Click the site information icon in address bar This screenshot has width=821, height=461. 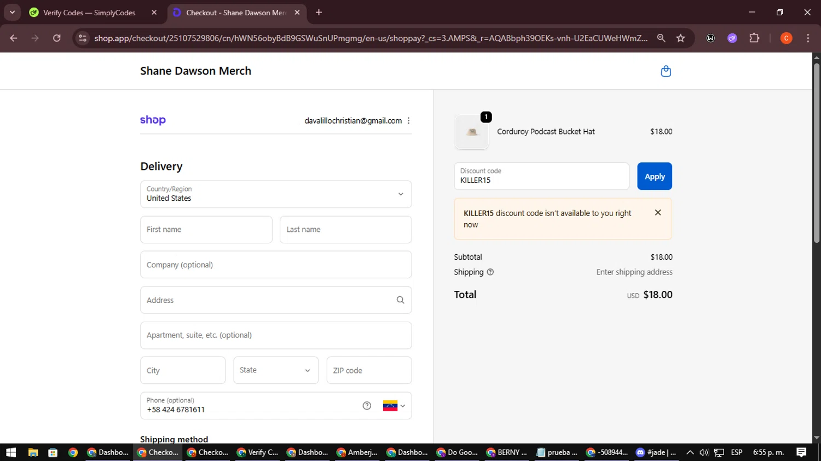click(x=83, y=38)
